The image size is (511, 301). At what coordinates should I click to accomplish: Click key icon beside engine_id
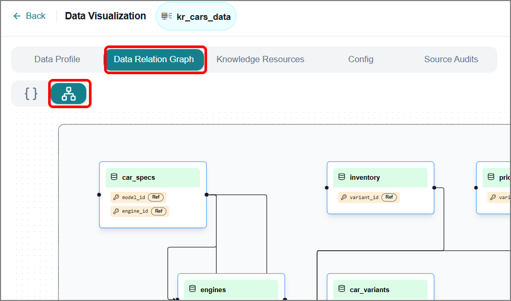[x=116, y=211]
